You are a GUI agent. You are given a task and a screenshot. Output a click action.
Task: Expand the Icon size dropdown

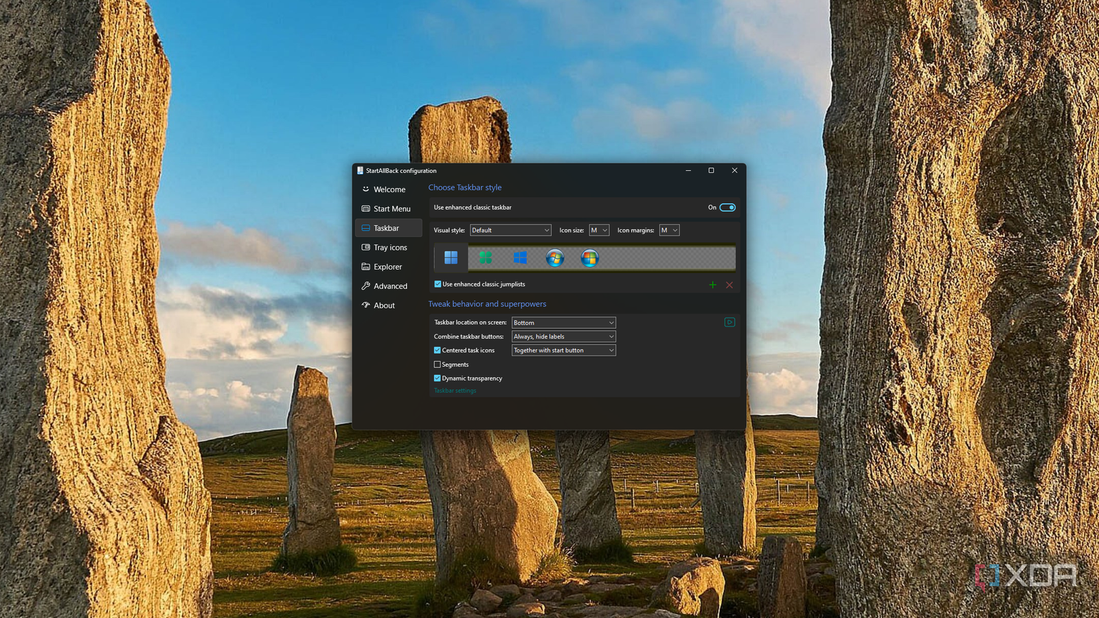[598, 230]
